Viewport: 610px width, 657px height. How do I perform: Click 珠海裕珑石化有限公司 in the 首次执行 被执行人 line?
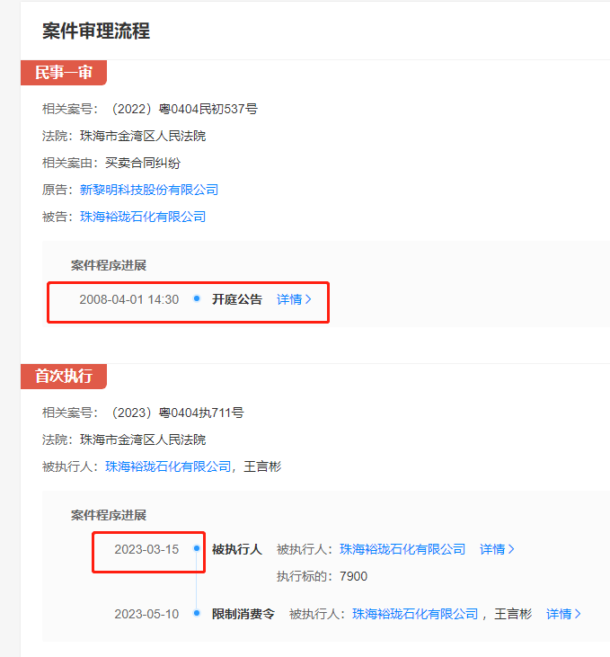click(168, 466)
